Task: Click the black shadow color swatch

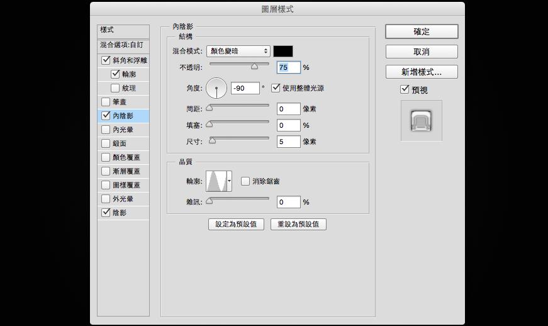Action: pyautogui.click(x=283, y=51)
